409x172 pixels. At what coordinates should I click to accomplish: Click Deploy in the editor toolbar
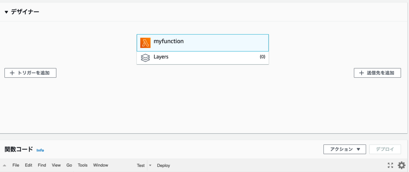click(x=164, y=166)
